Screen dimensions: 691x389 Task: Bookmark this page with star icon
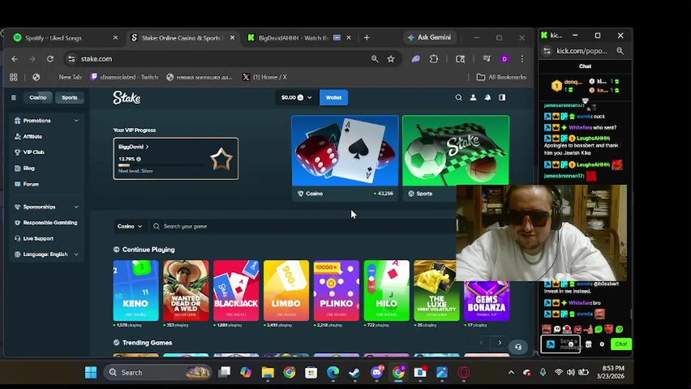pos(391,59)
